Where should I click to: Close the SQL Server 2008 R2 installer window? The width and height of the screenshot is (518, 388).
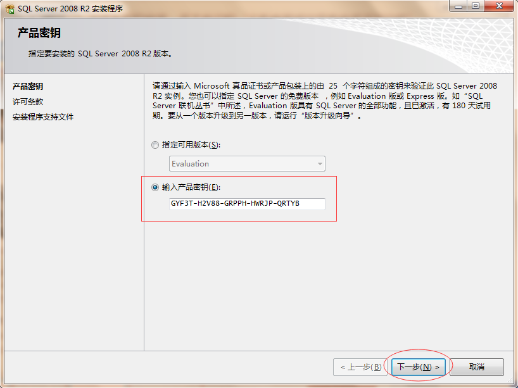pyautogui.click(x=499, y=6)
